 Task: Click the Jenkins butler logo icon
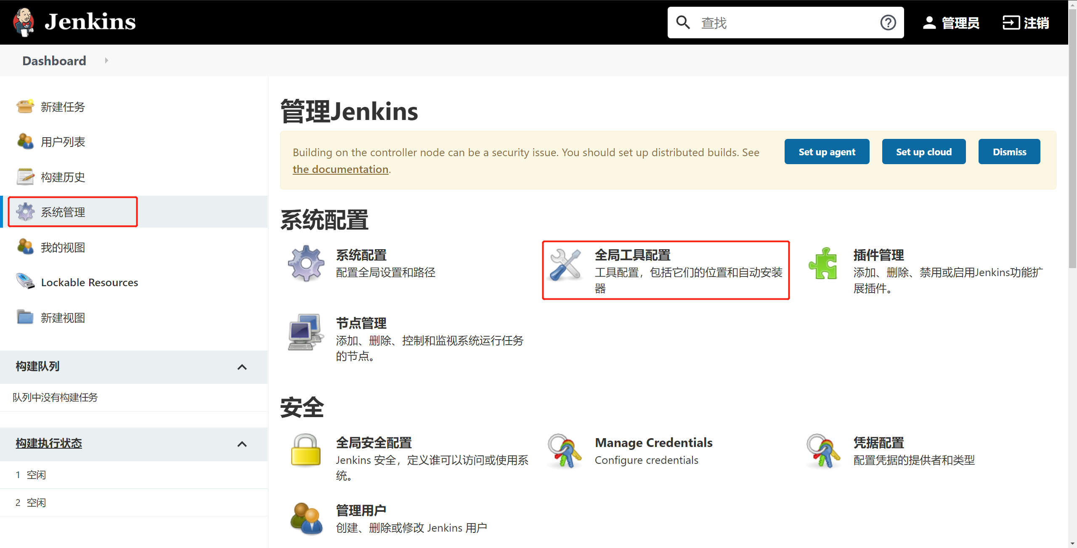click(24, 22)
